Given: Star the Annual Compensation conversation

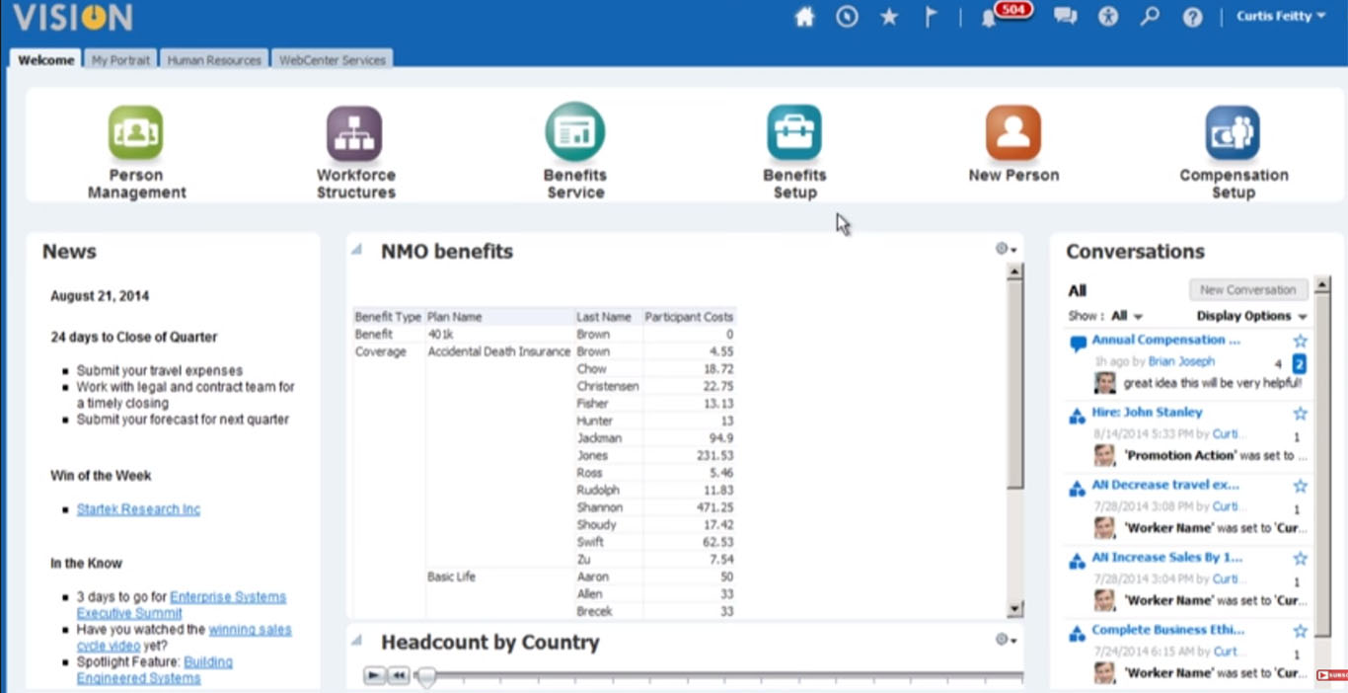Looking at the screenshot, I should (x=1300, y=341).
